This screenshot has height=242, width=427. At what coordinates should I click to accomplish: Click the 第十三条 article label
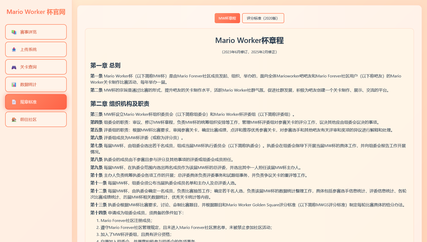(99, 205)
